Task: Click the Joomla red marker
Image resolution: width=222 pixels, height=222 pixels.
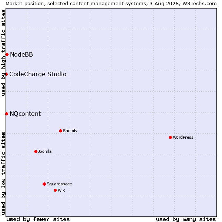Action: tap(36, 151)
